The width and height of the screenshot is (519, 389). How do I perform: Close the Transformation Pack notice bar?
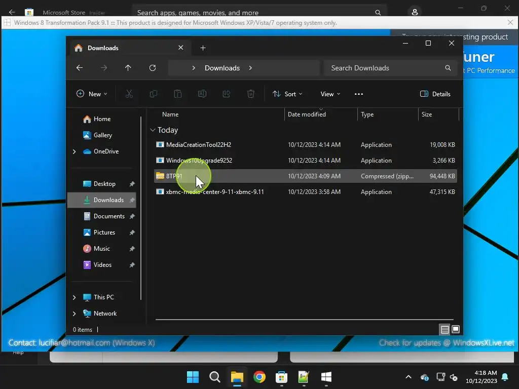pos(510,22)
